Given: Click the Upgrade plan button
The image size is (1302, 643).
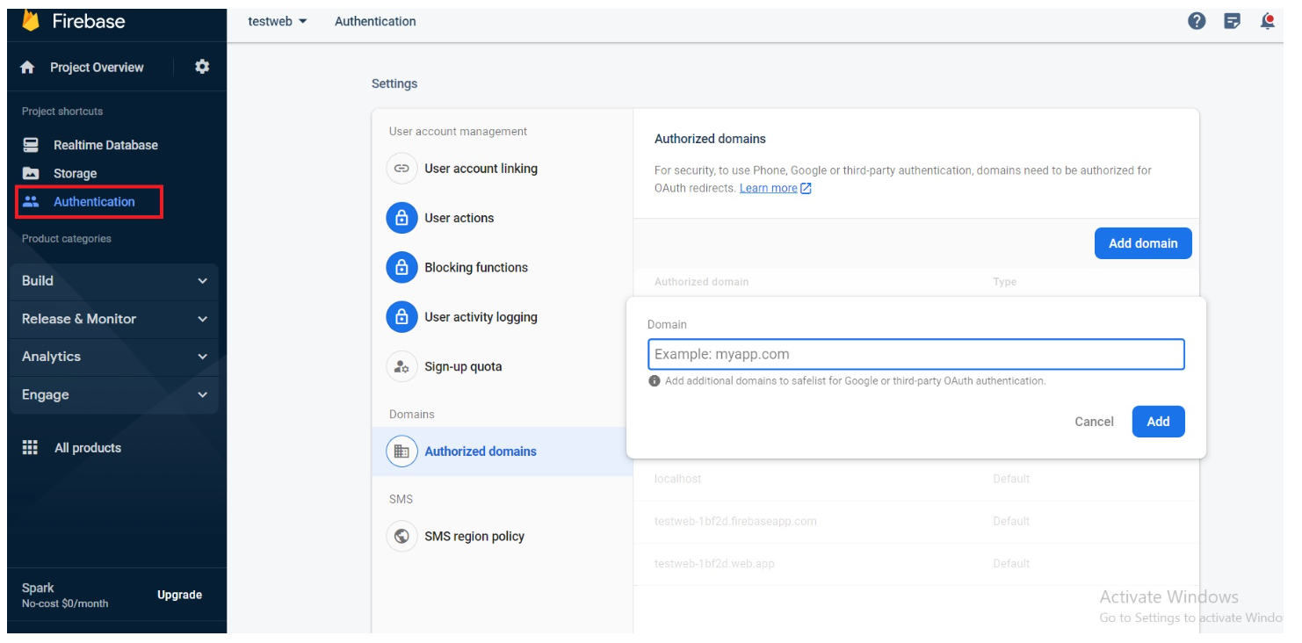Looking at the screenshot, I should tap(179, 595).
